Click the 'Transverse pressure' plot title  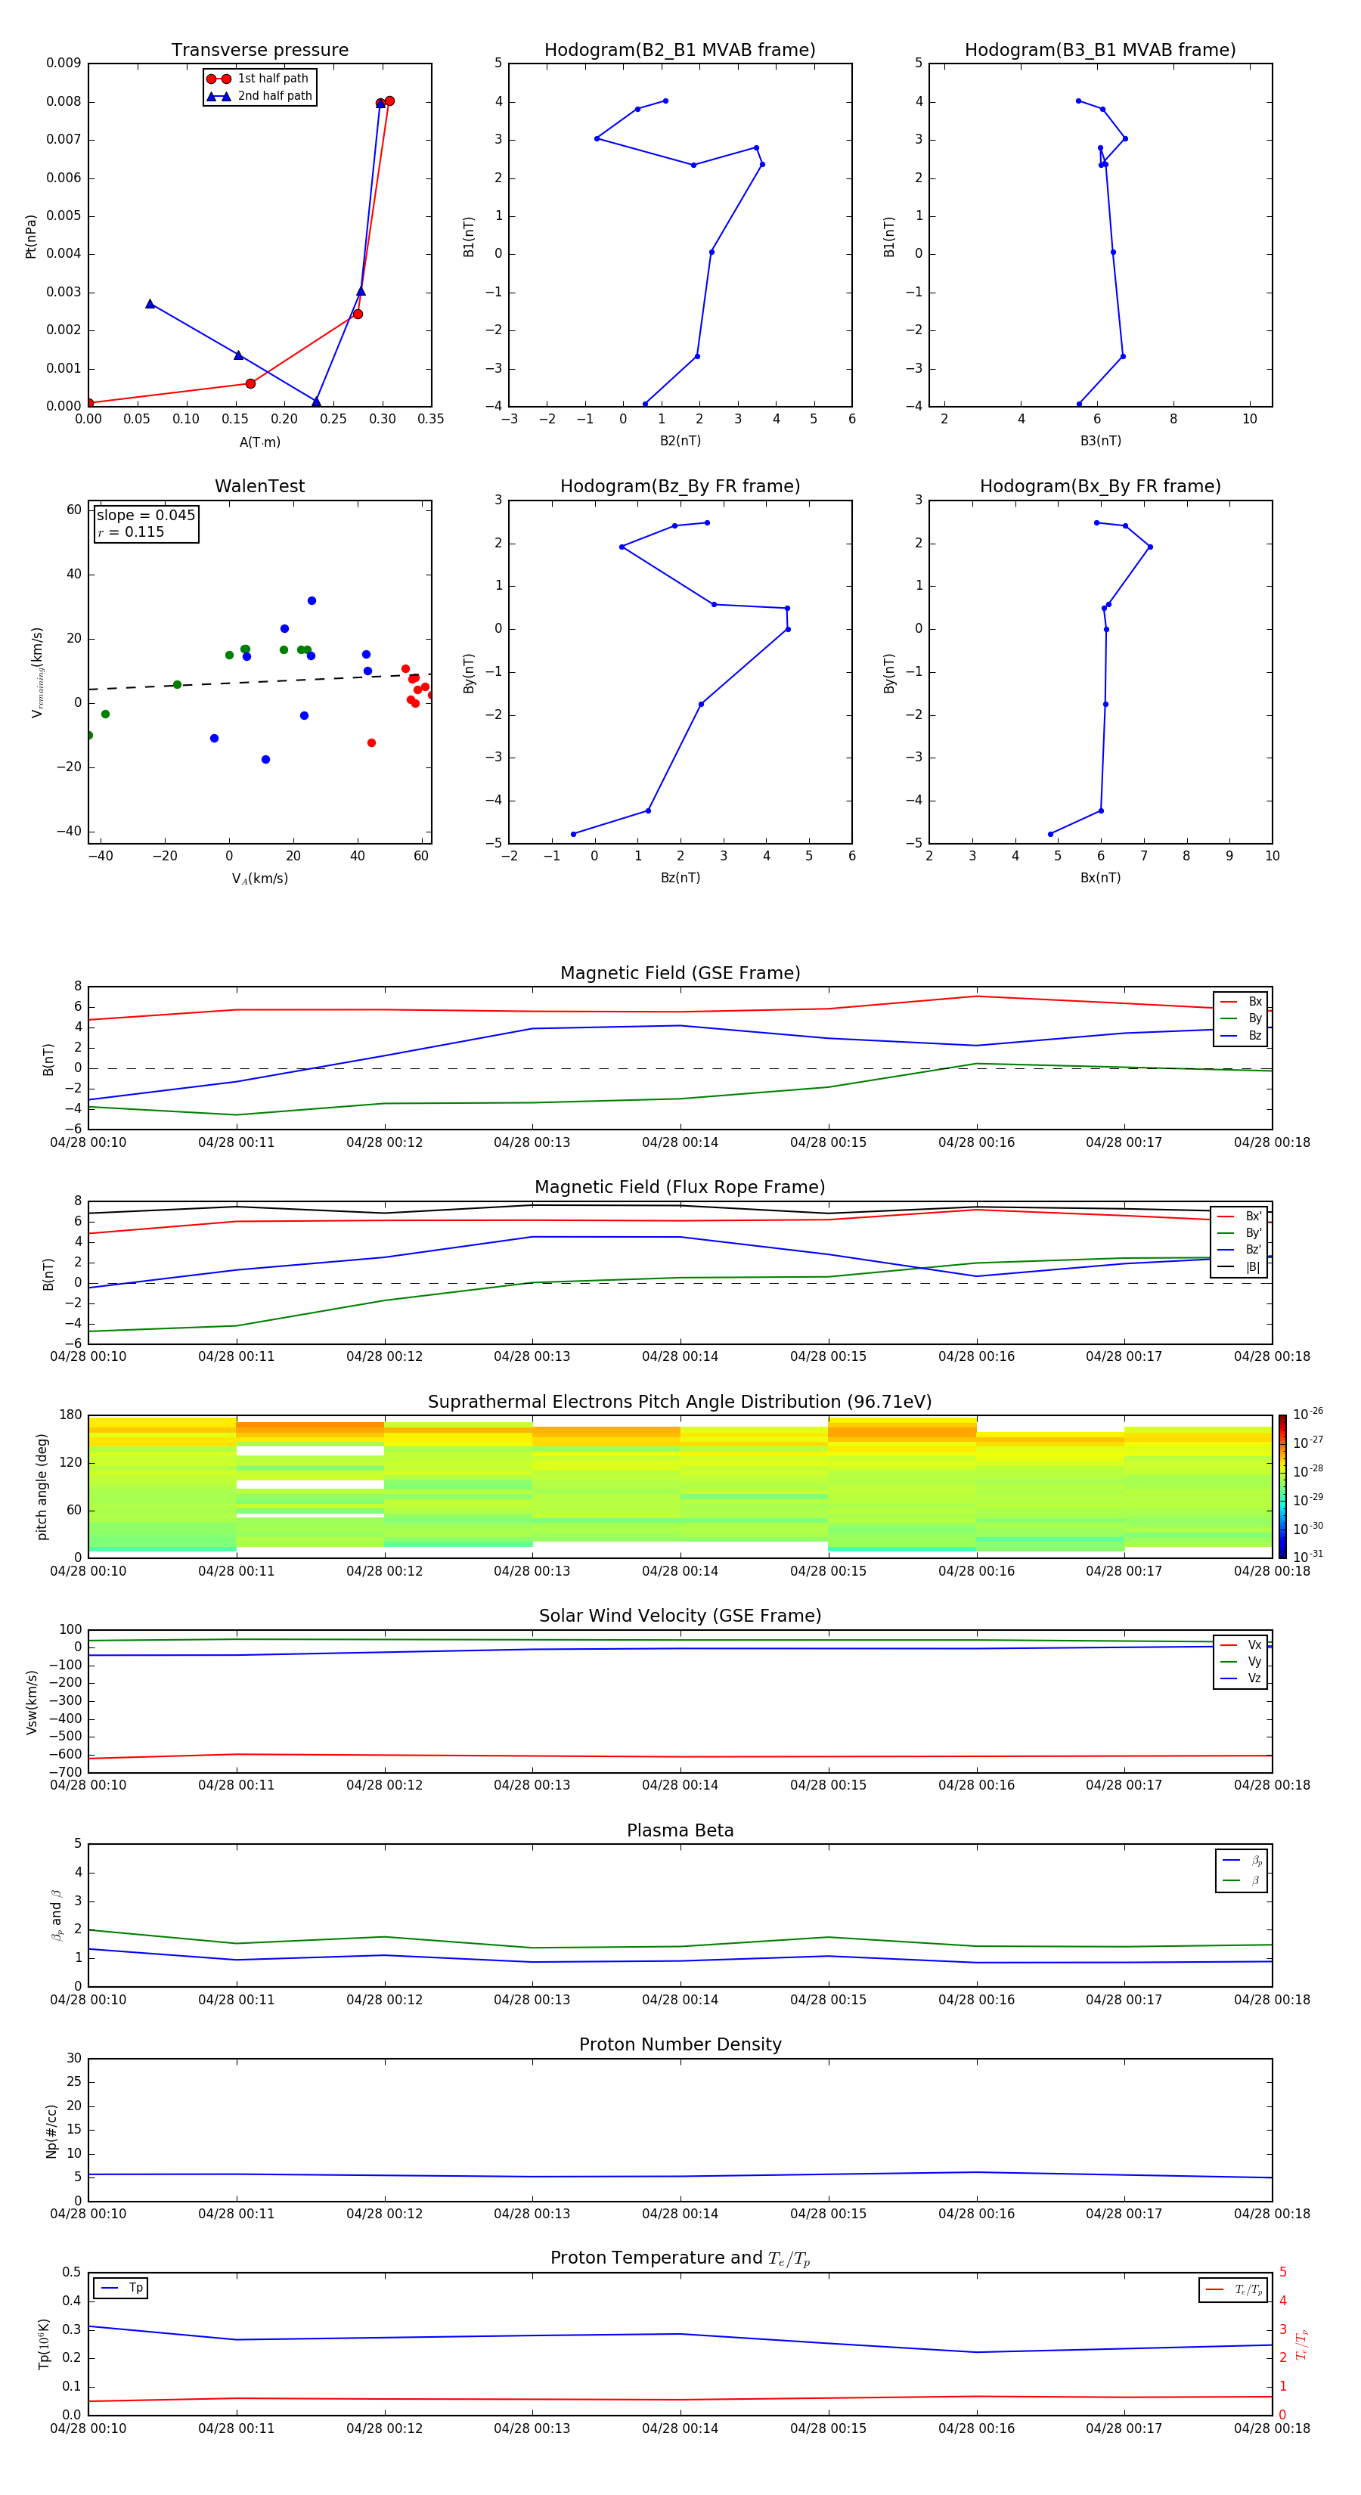tap(259, 51)
